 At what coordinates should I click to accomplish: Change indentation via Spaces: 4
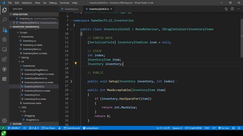point(177,128)
